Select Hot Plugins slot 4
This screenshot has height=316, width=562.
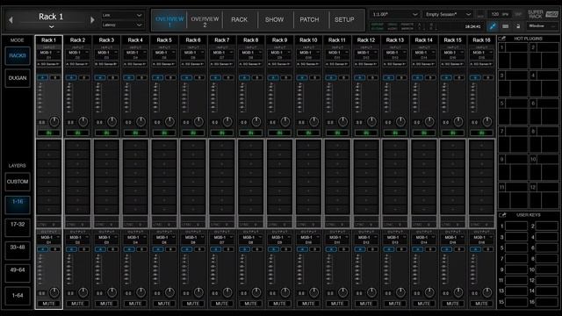(x=544, y=84)
